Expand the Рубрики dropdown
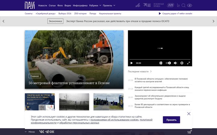The height and width of the screenshot is (135, 217). pyautogui.click(x=95, y=5)
